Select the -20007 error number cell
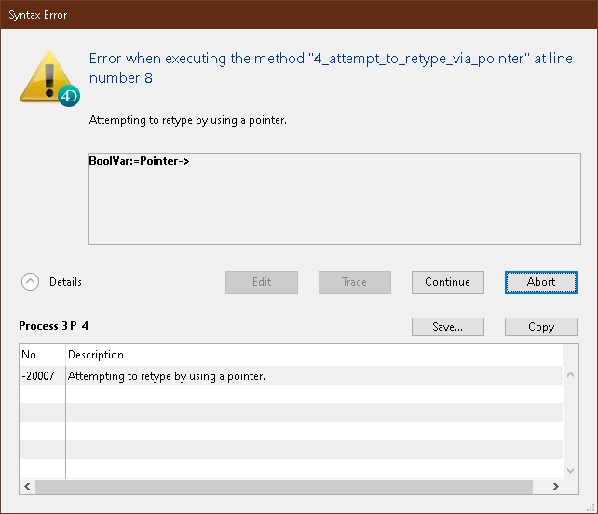Image resolution: width=598 pixels, height=514 pixels. pos(42,376)
